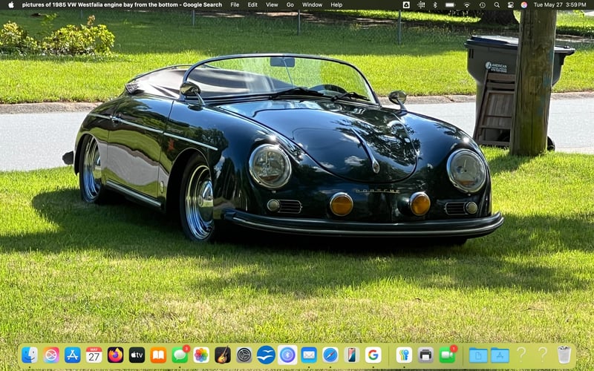594x371 pixels.
Task: Click the Google Drive menu bar icon
Action: tap(406, 5)
